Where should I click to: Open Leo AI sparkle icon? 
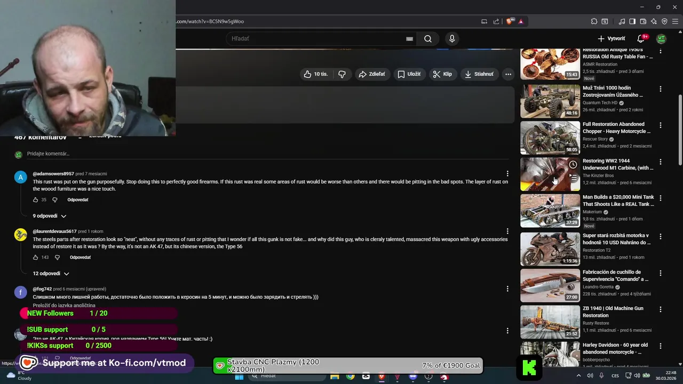tap(654, 21)
